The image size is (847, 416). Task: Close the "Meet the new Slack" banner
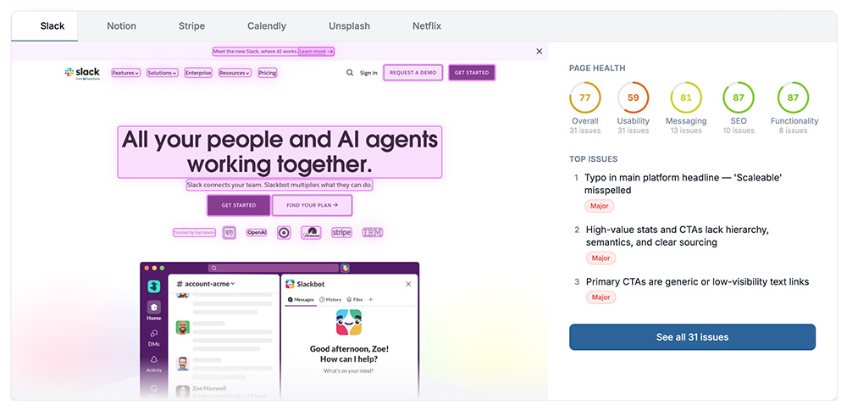point(539,52)
